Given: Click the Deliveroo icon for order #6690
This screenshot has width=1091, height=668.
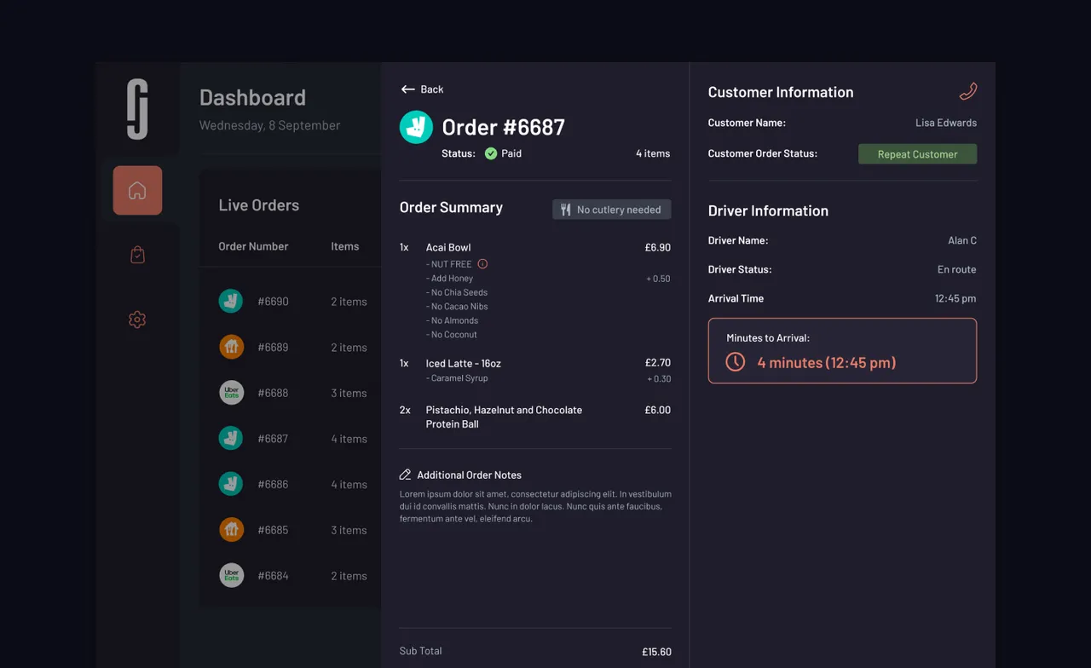Looking at the screenshot, I should click(231, 301).
